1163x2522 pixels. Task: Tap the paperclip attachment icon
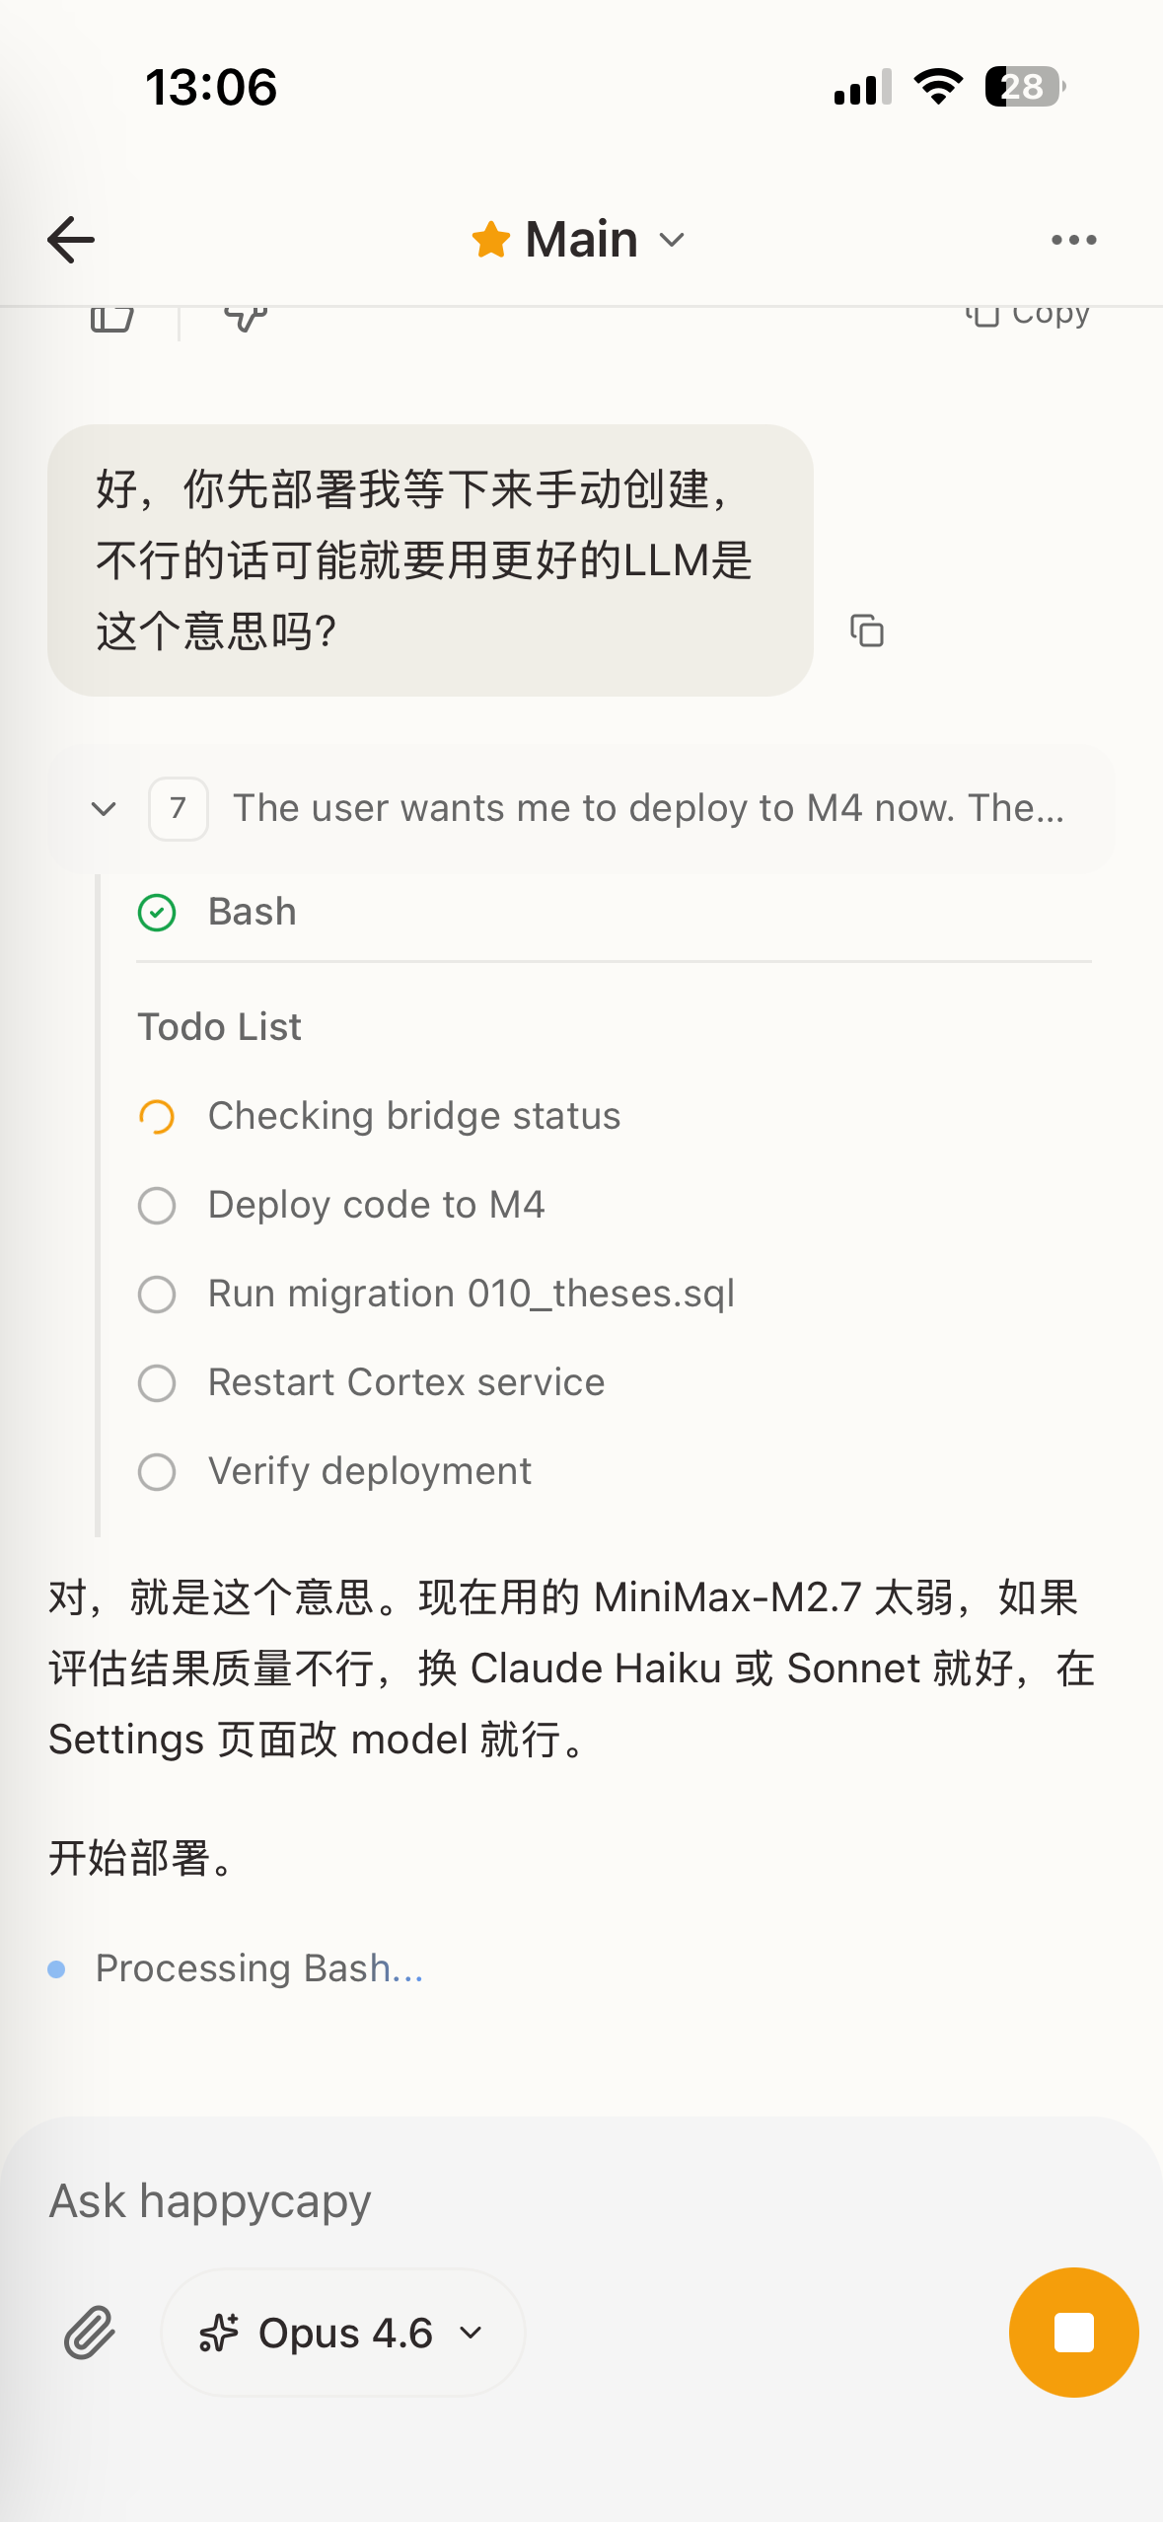[x=90, y=2333]
